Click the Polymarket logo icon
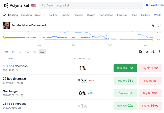 tap(6, 5)
